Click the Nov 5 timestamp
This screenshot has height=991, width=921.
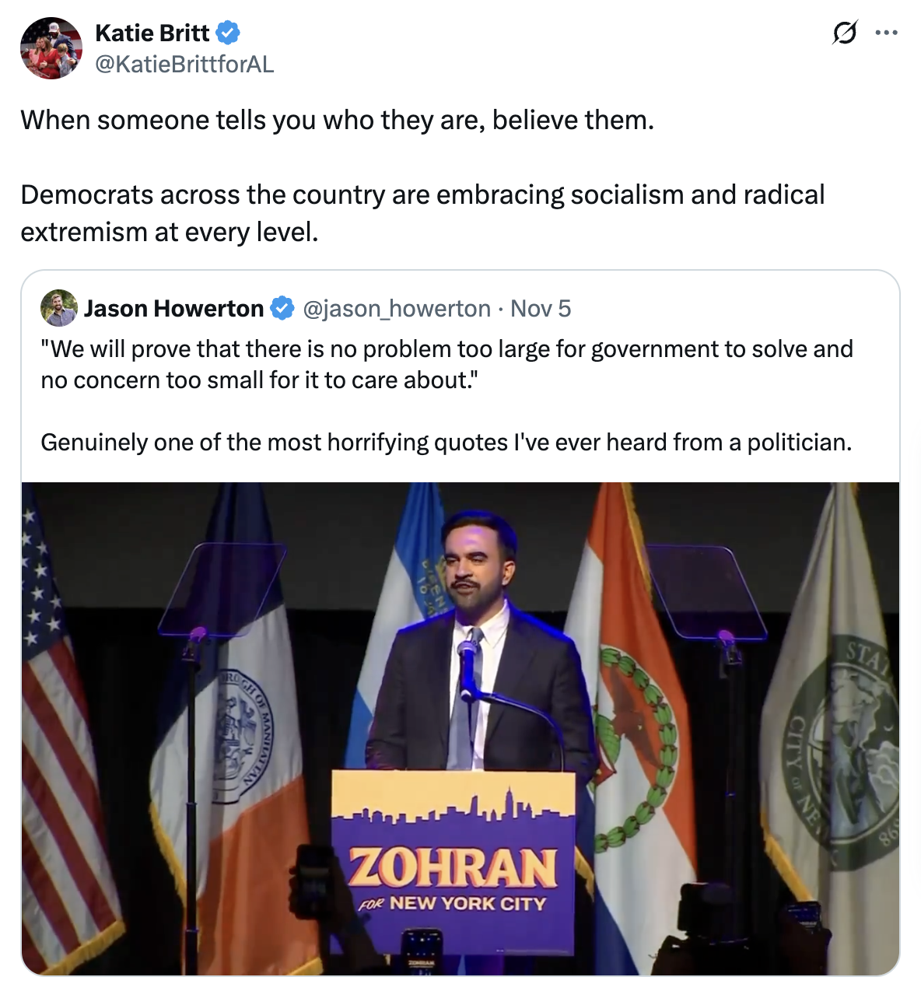(541, 309)
